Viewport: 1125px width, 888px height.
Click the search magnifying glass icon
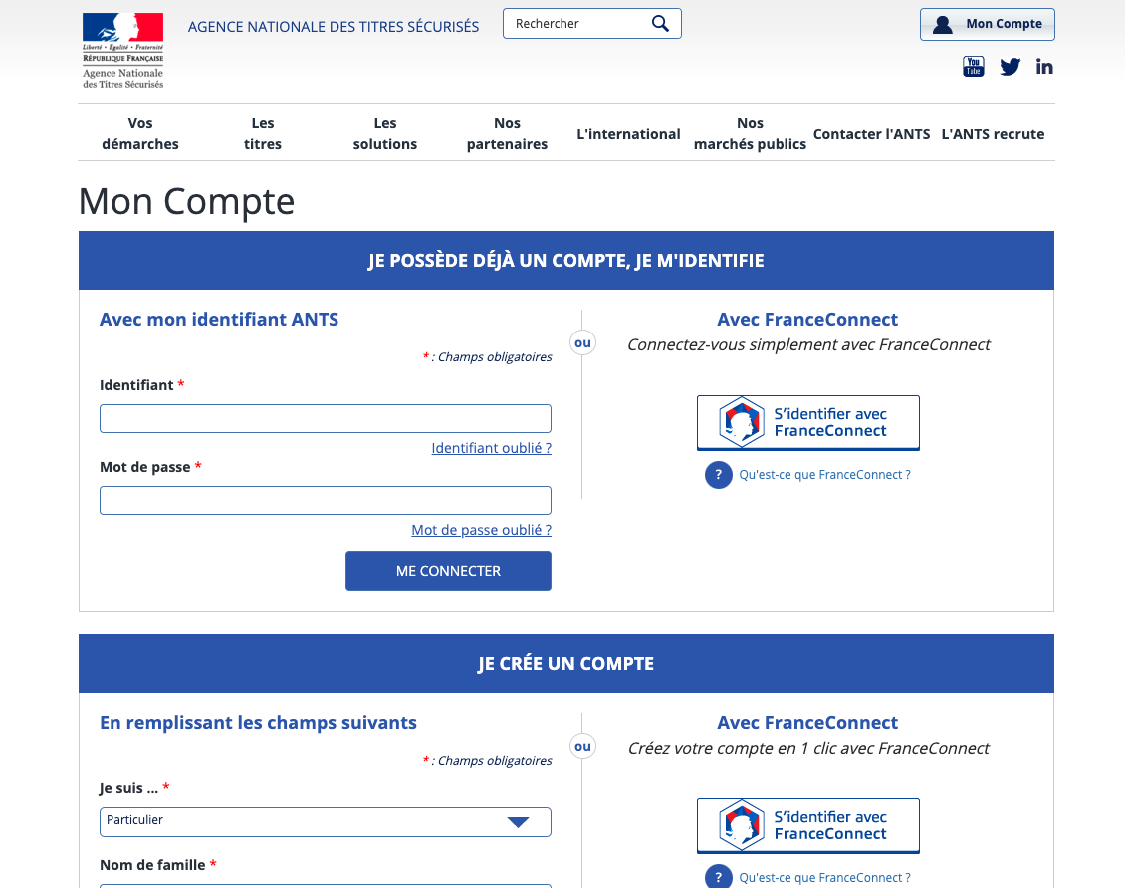coord(660,22)
